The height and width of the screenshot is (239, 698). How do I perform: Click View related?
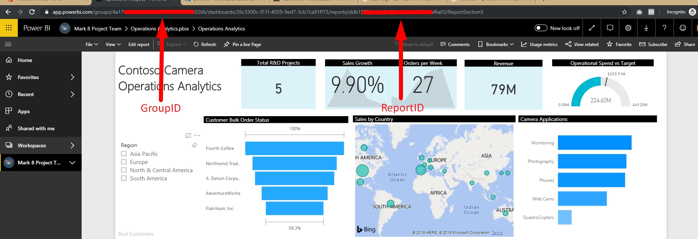[582, 44]
